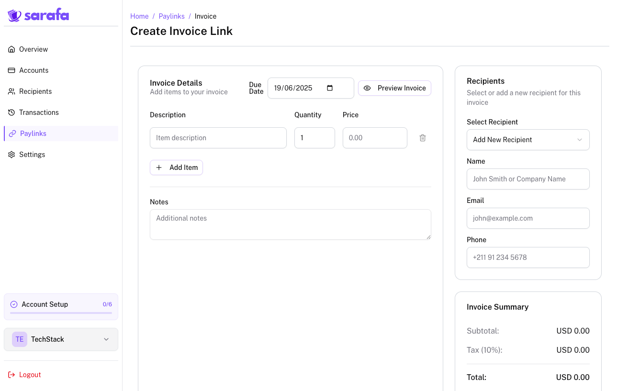Click the recipient Email field
617x391 pixels.
pyautogui.click(x=528, y=218)
